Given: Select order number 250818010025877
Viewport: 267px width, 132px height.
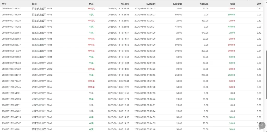Looking at the screenshot, I should point(11,45).
